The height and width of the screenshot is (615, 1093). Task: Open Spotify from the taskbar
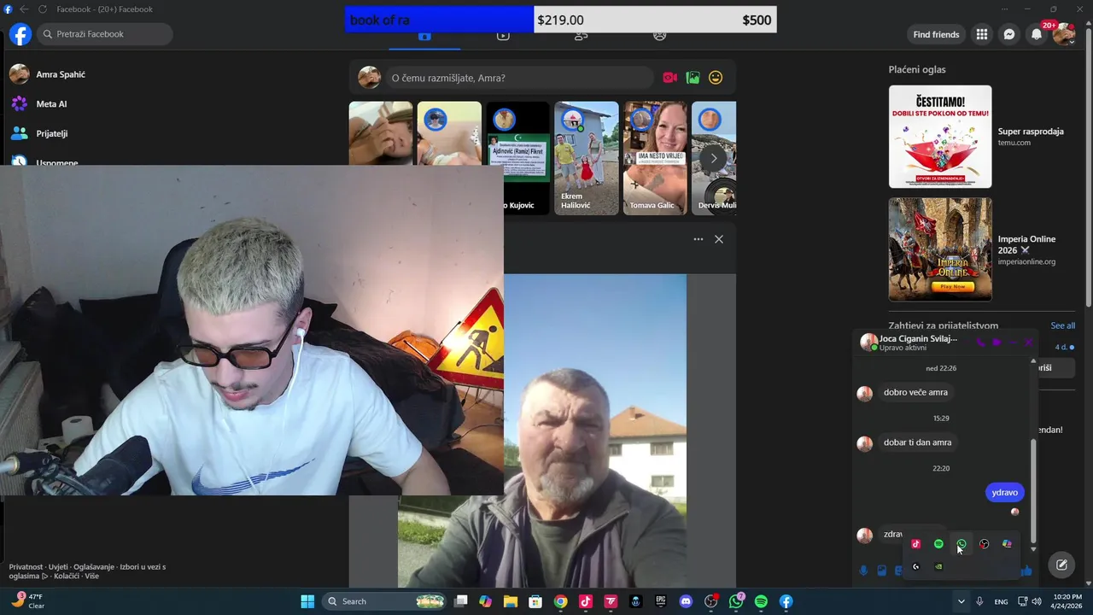click(x=761, y=601)
